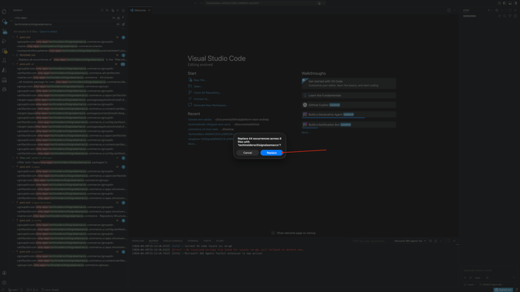The height and width of the screenshot is (292, 520).
Task: Open the Search view in activity bar
Action: click(x=4, y=22)
